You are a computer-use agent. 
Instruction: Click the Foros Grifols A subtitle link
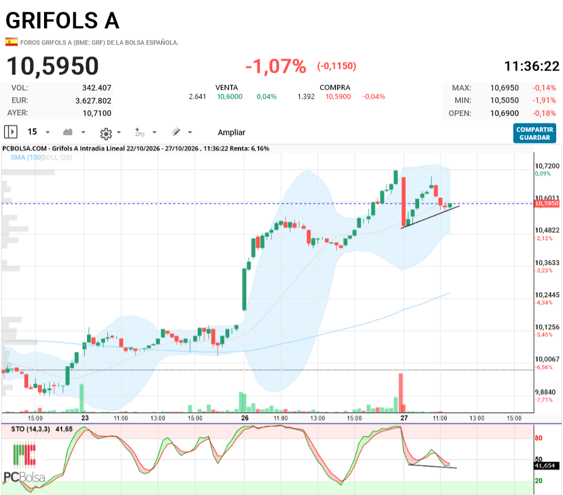pyautogui.click(x=99, y=42)
